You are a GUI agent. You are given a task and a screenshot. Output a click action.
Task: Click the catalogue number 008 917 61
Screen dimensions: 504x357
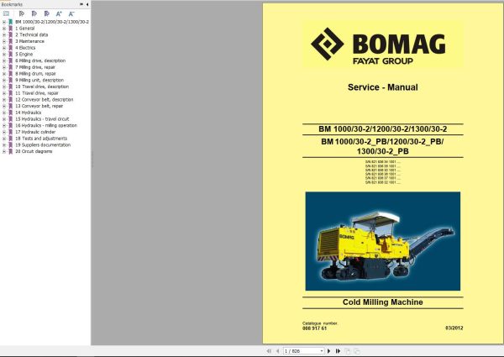314,328
